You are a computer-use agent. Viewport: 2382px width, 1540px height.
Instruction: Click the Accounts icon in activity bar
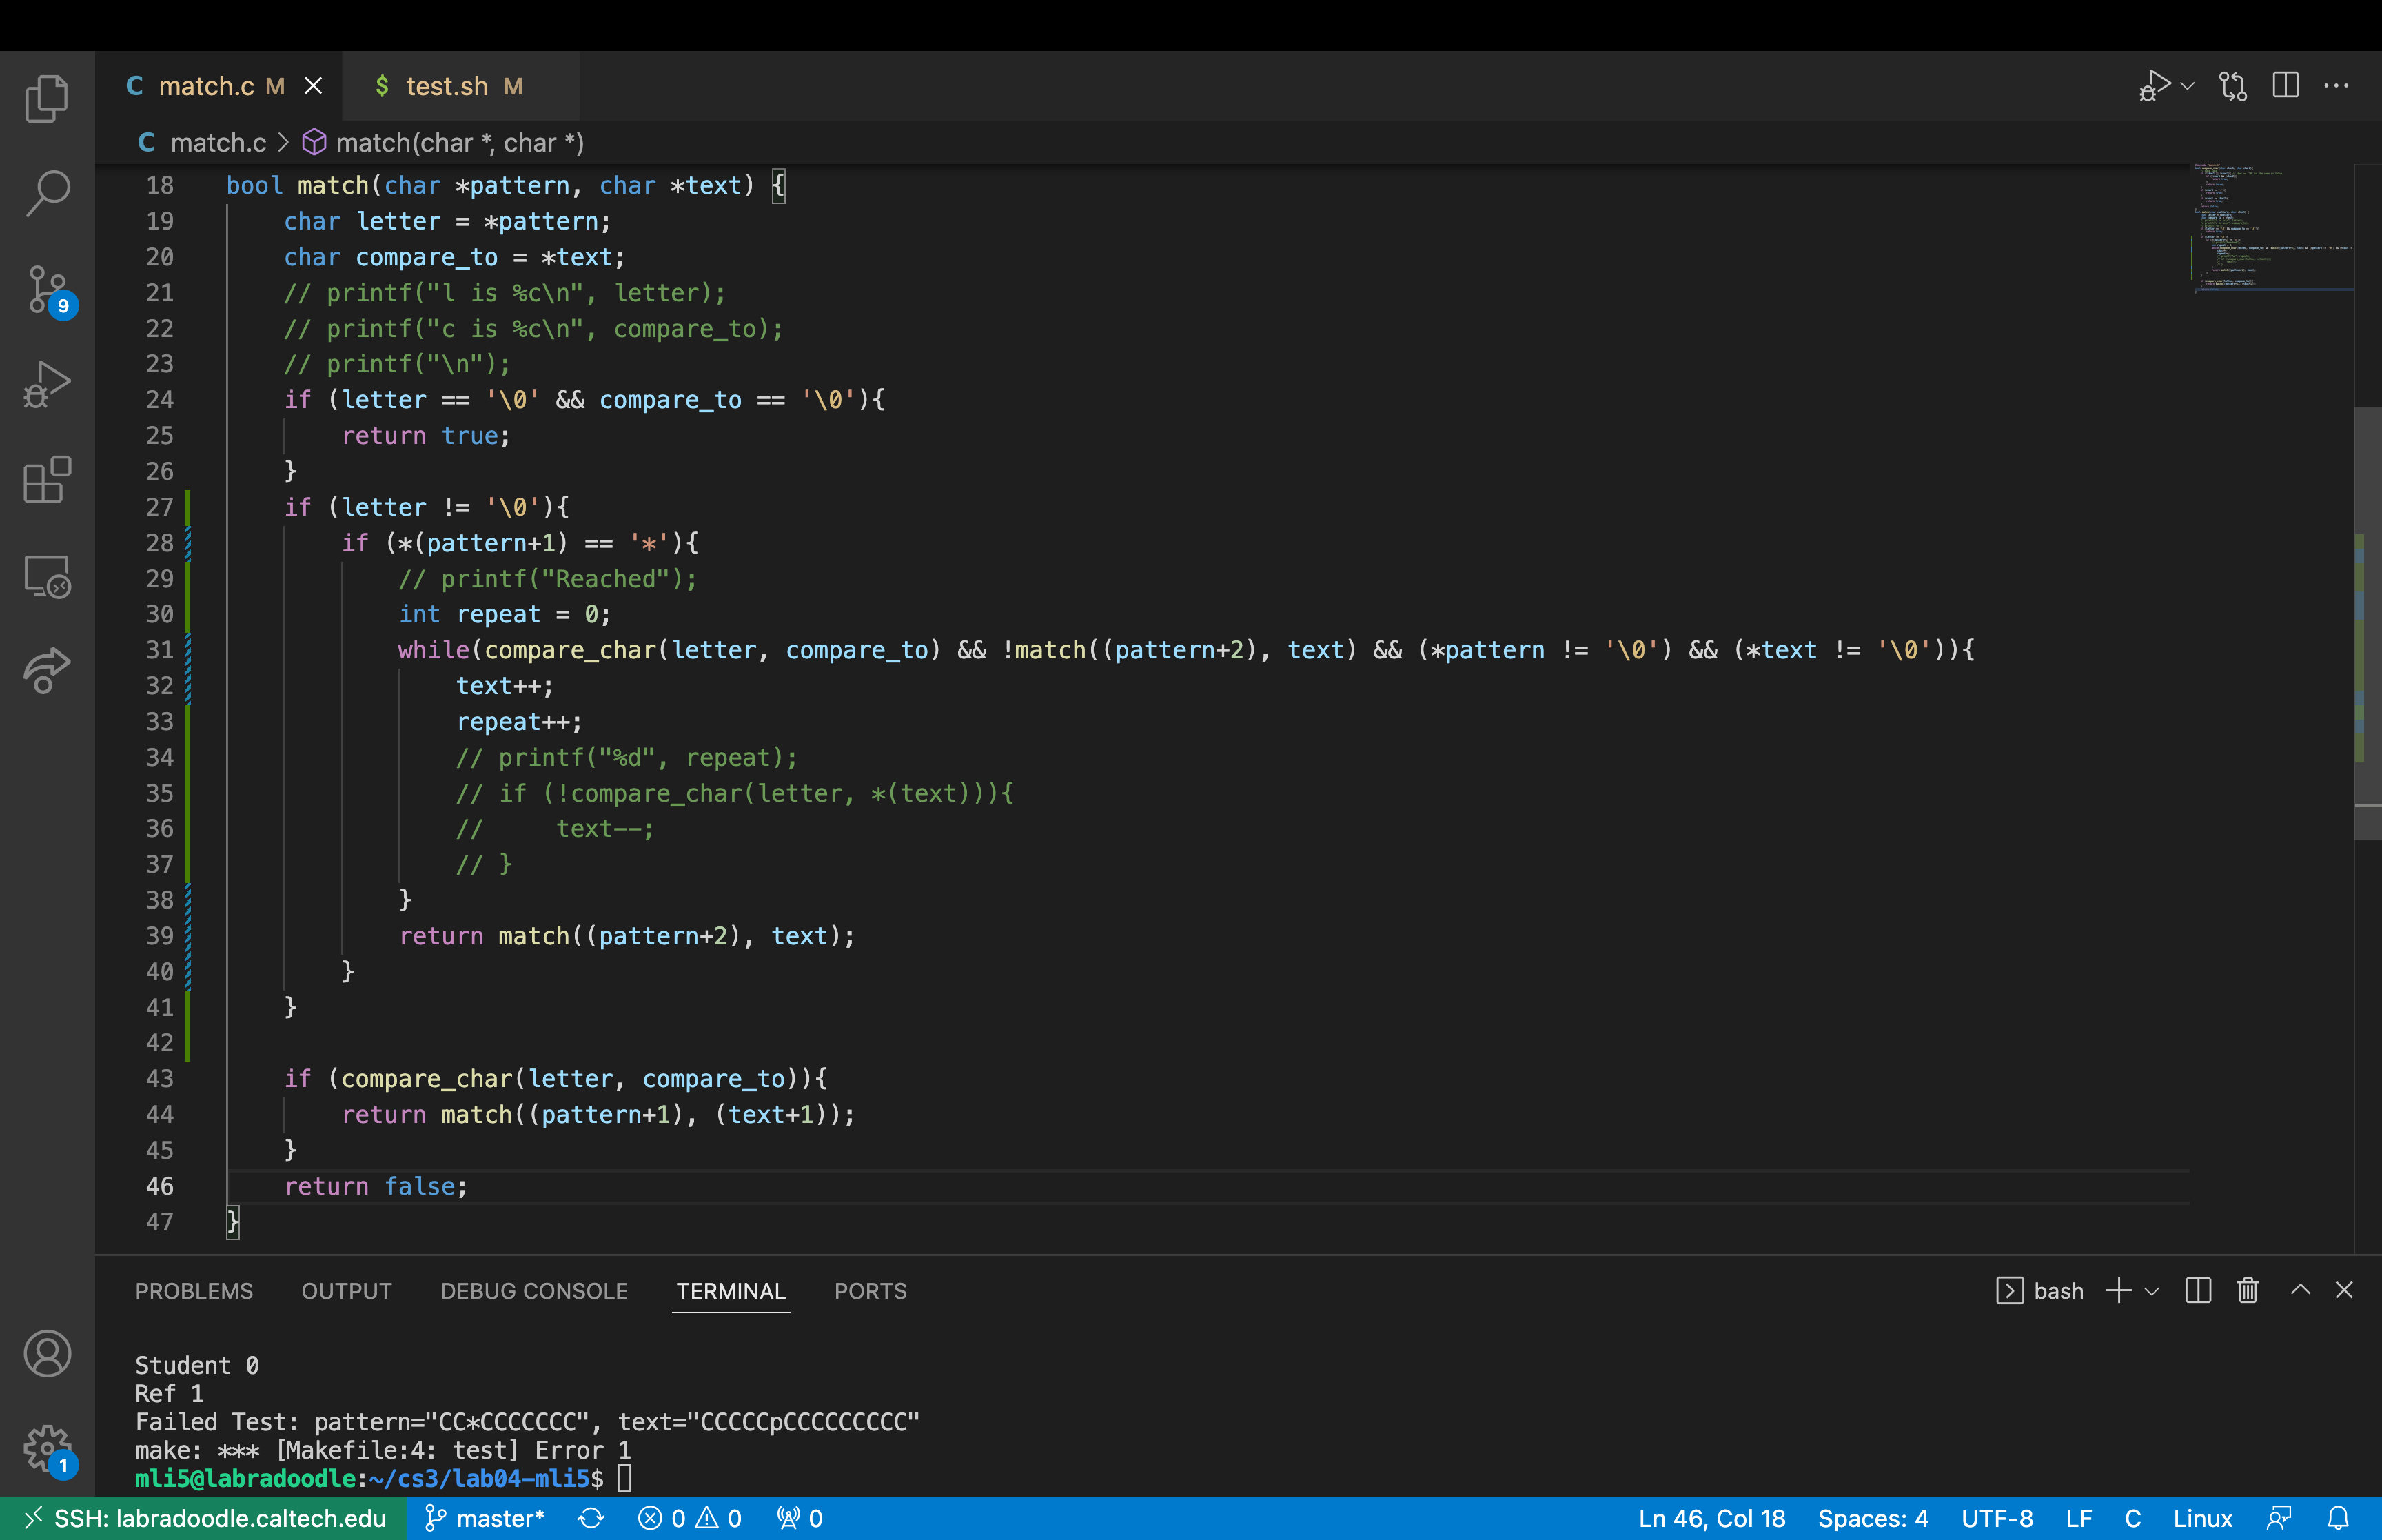[x=47, y=1354]
